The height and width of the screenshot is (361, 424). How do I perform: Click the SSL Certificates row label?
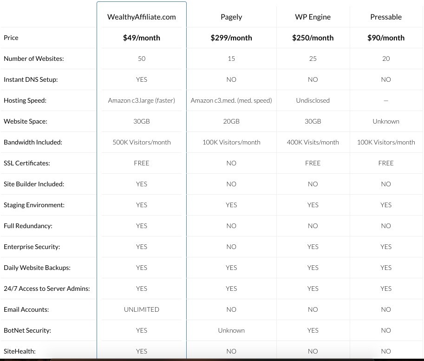click(27, 163)
